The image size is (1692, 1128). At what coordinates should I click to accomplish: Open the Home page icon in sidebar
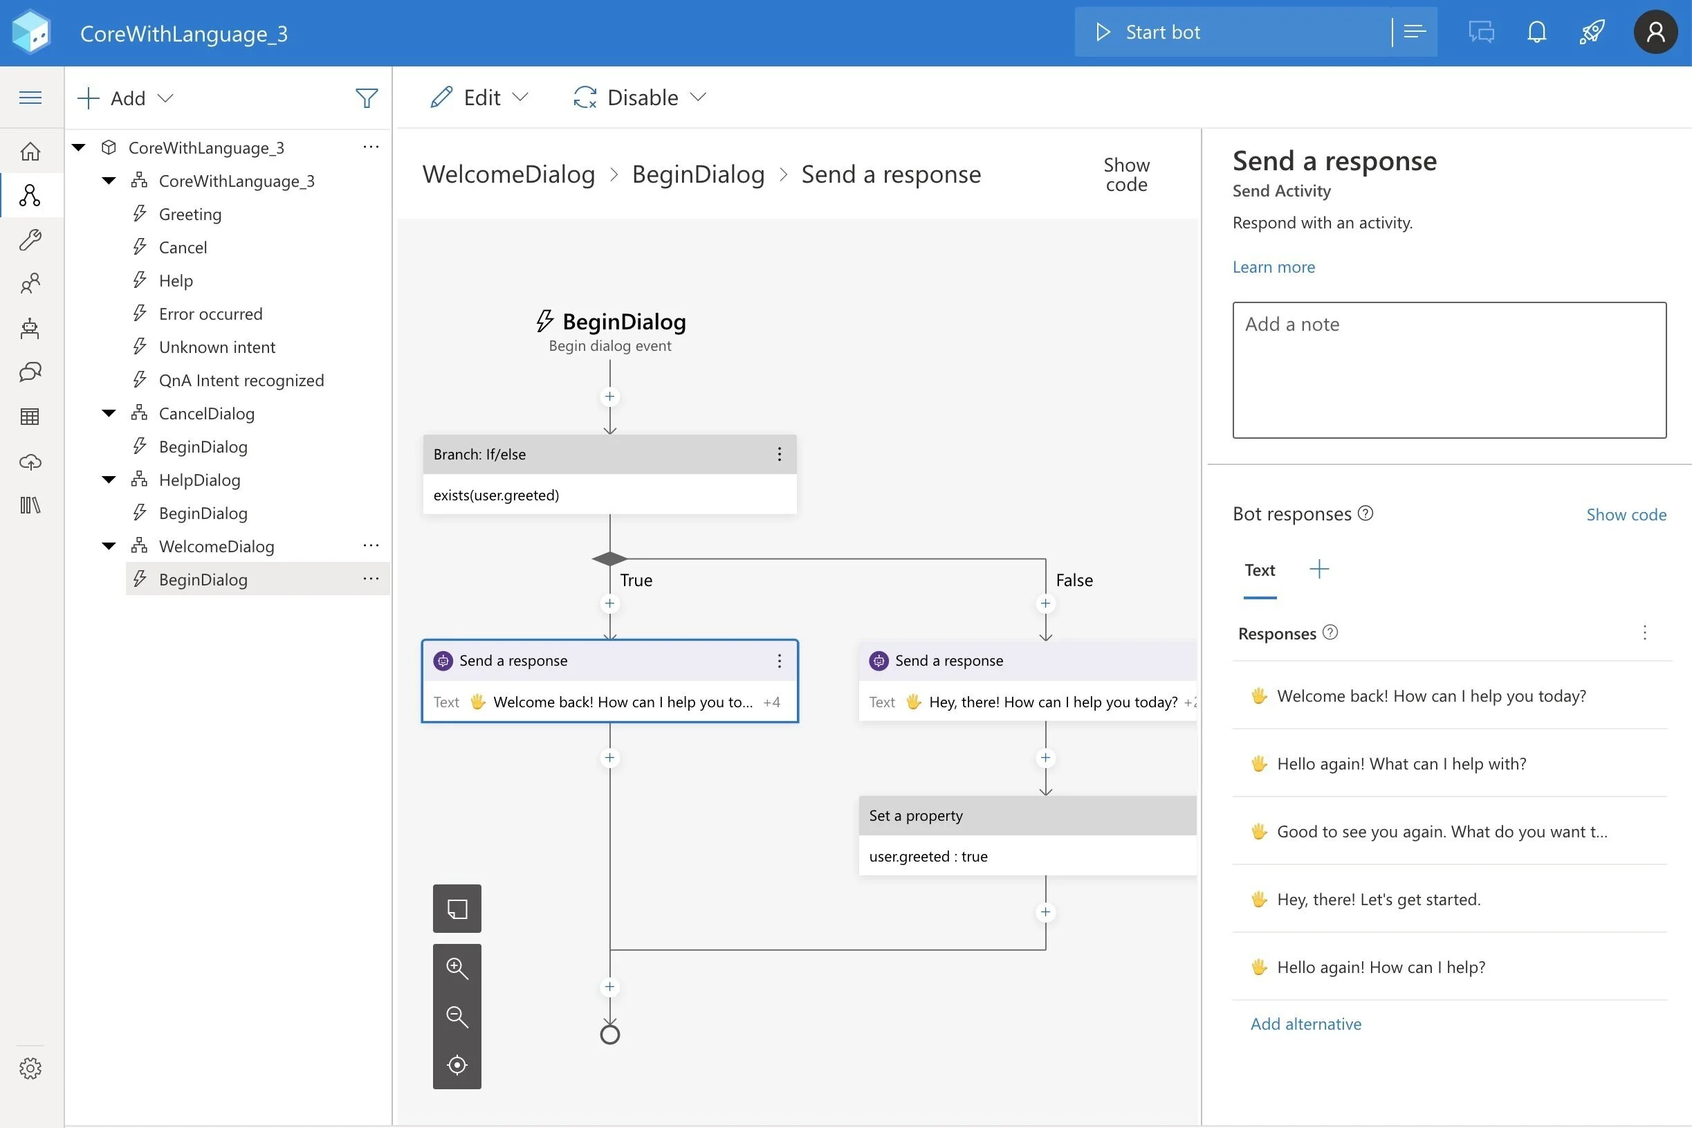pyautogui.click(x=30, y=151)
